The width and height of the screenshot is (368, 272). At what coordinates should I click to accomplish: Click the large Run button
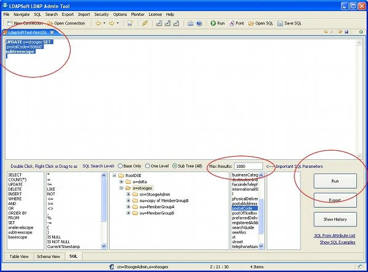(335, 181)
